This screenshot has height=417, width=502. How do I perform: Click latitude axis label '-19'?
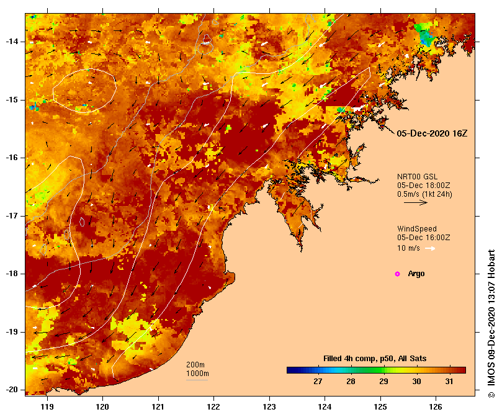click(x=12, y=332)
